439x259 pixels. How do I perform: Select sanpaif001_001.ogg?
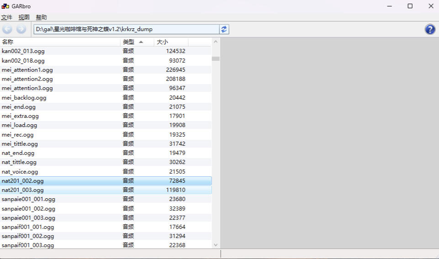(x=106, y=227)
